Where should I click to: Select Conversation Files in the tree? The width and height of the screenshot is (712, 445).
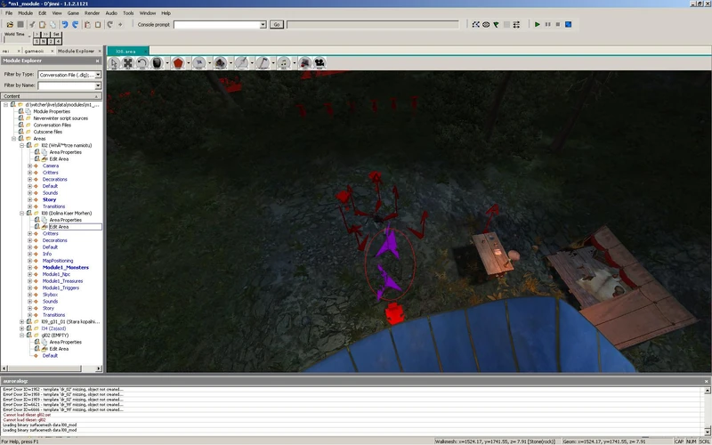point(53,125)
